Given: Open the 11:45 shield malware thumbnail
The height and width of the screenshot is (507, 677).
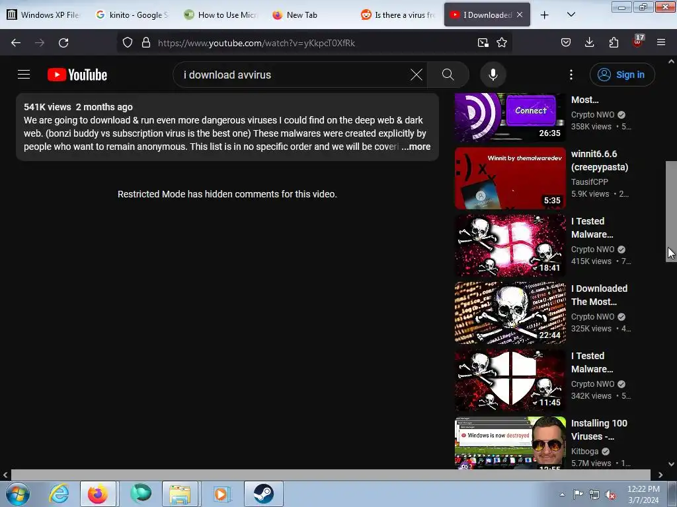Looking at the screenshot, I should [510, 380].
